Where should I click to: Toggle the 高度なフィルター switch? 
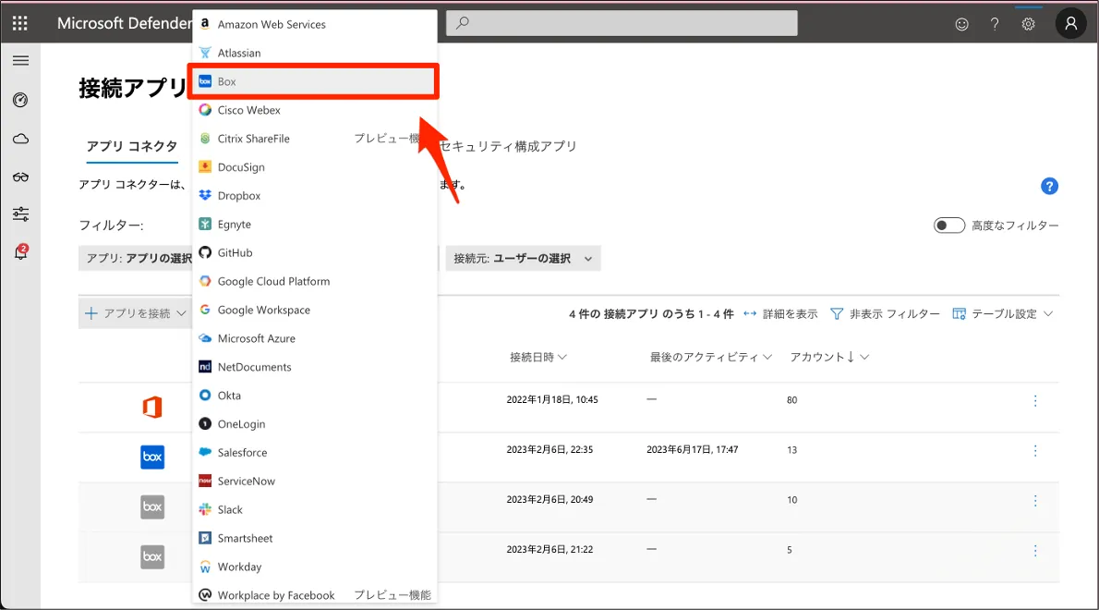tap(949, 226)
